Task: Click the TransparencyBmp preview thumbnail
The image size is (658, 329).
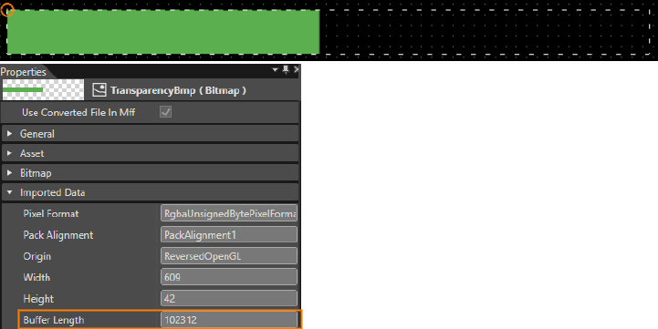Action: tap(43, 89)
